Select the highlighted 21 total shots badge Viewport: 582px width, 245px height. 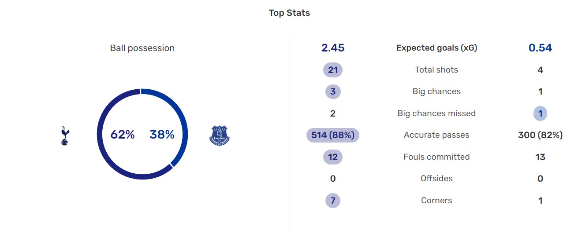(x=333, y=70)
